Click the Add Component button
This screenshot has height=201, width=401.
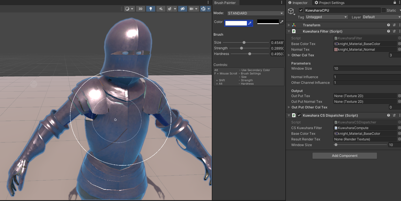[x=344, y=156]
